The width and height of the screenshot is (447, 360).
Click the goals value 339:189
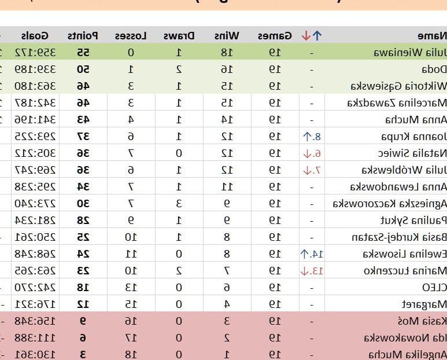pyautogui.click(x=35, y=69)
